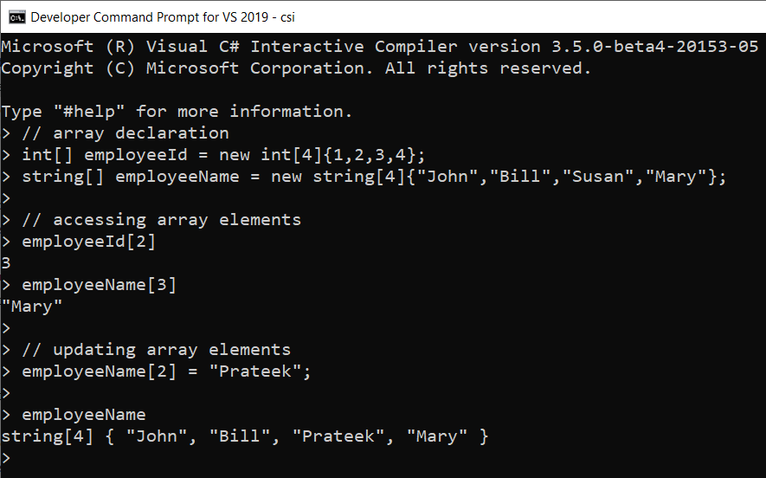The width and height of the screenshot is (766, 478).
Task: Click the standalone "Mary" output line
Action: pyautogui.click(x=33, y=307)
